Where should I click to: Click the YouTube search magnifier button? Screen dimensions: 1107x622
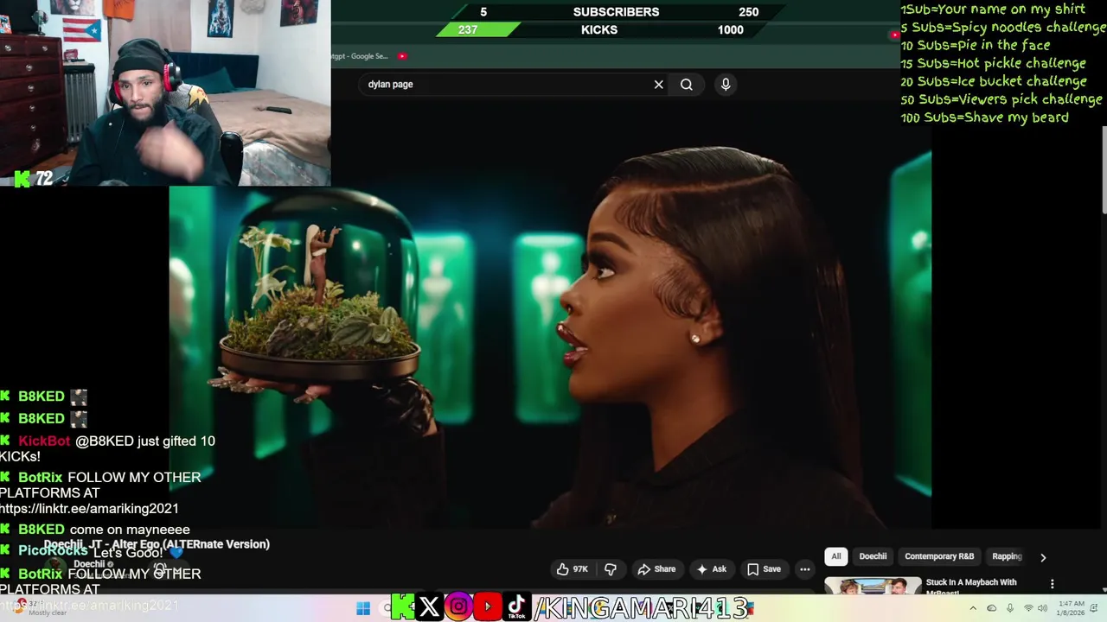tap(686, 85)
